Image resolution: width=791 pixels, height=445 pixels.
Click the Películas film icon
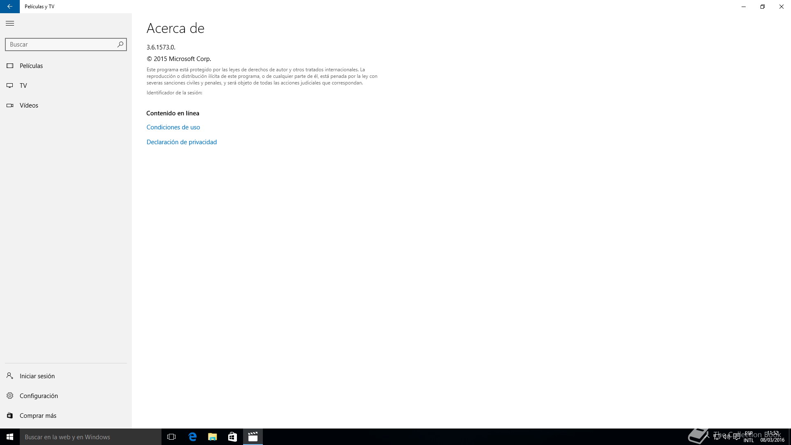[10, 66]
